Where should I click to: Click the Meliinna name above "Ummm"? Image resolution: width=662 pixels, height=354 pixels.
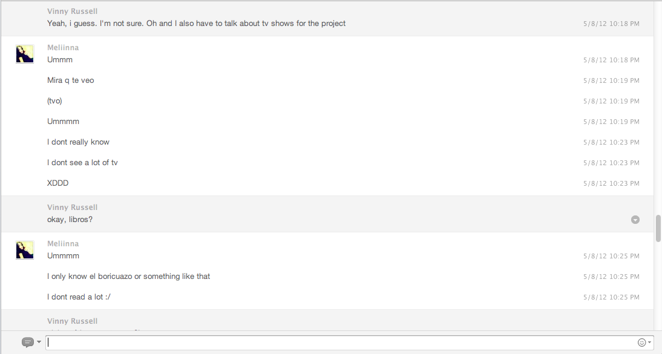[x=63, y=48]
